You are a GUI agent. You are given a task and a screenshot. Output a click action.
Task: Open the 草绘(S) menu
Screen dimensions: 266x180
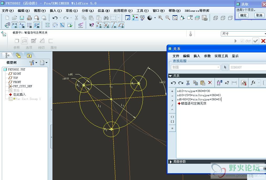pyautogui.click(x=72, y=11)
